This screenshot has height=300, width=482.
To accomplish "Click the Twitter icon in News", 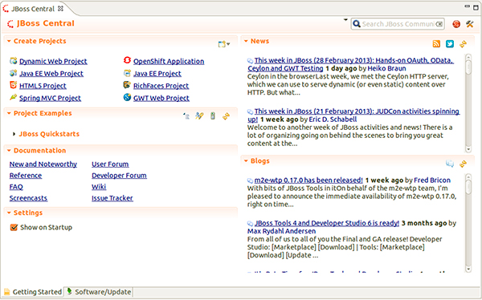I will click(450, 44).
